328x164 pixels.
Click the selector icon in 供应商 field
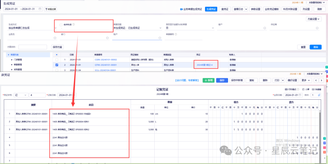click(x=317, y=28)
